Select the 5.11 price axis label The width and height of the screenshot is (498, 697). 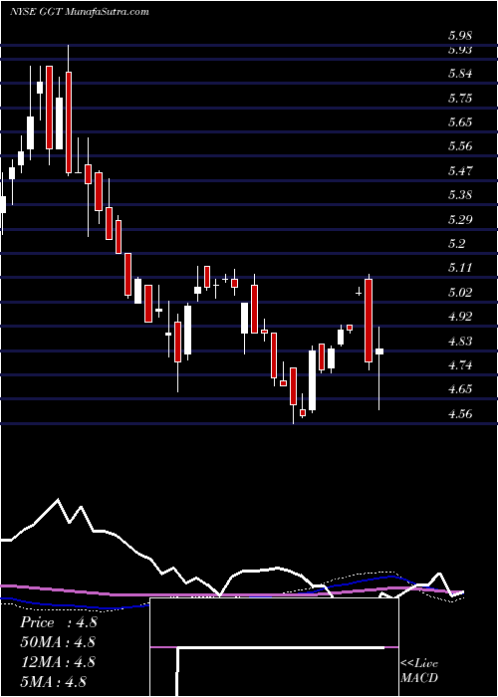click(x=460, y=268)
